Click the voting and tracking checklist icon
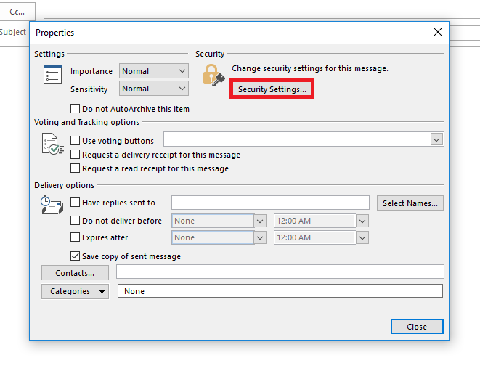Screen dimensions: 480x371 click(x=53, y=144)
